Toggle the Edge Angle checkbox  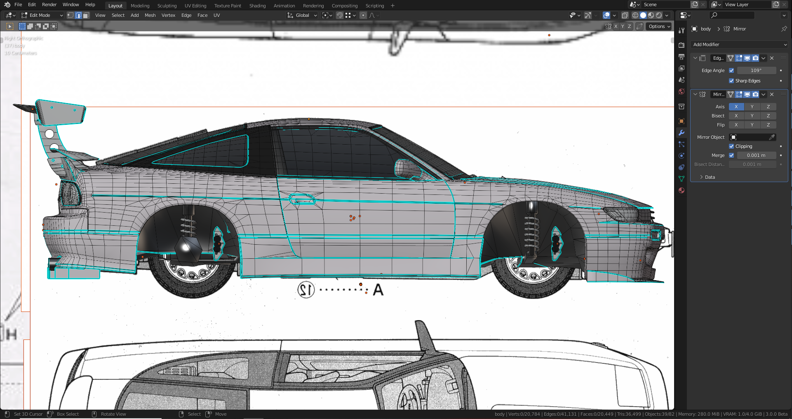coord(731,70)
